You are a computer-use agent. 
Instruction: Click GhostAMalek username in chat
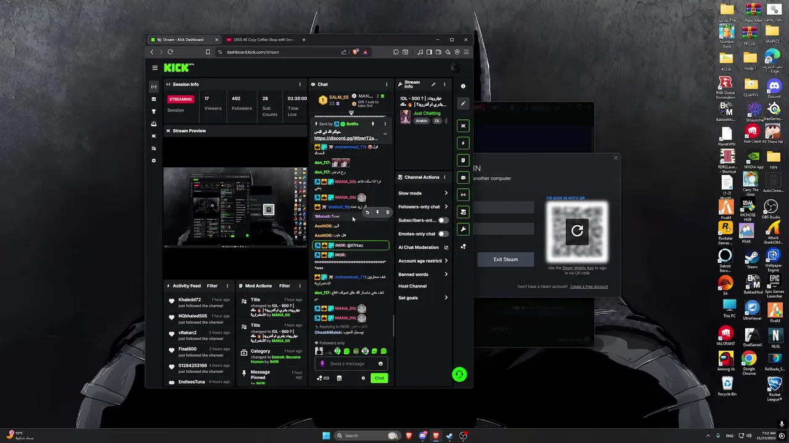pos(328,332)
